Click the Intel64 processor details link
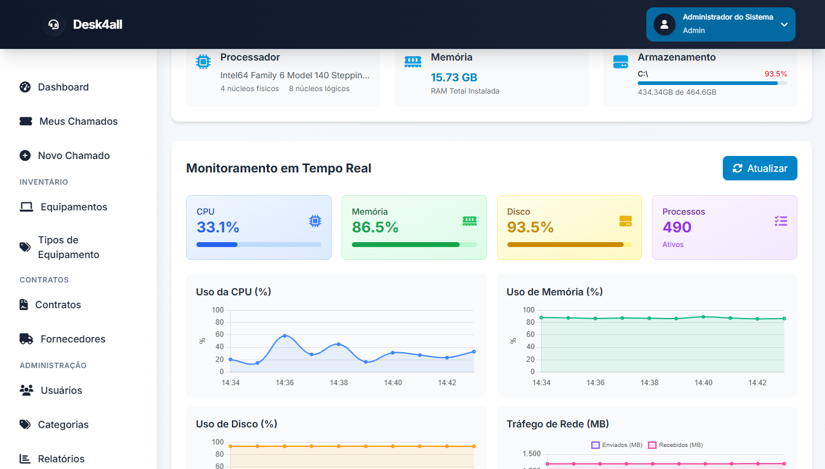Image resolution: width=825 pixels, height=469 pixels. pyautogui.click(x=295, y=75)
